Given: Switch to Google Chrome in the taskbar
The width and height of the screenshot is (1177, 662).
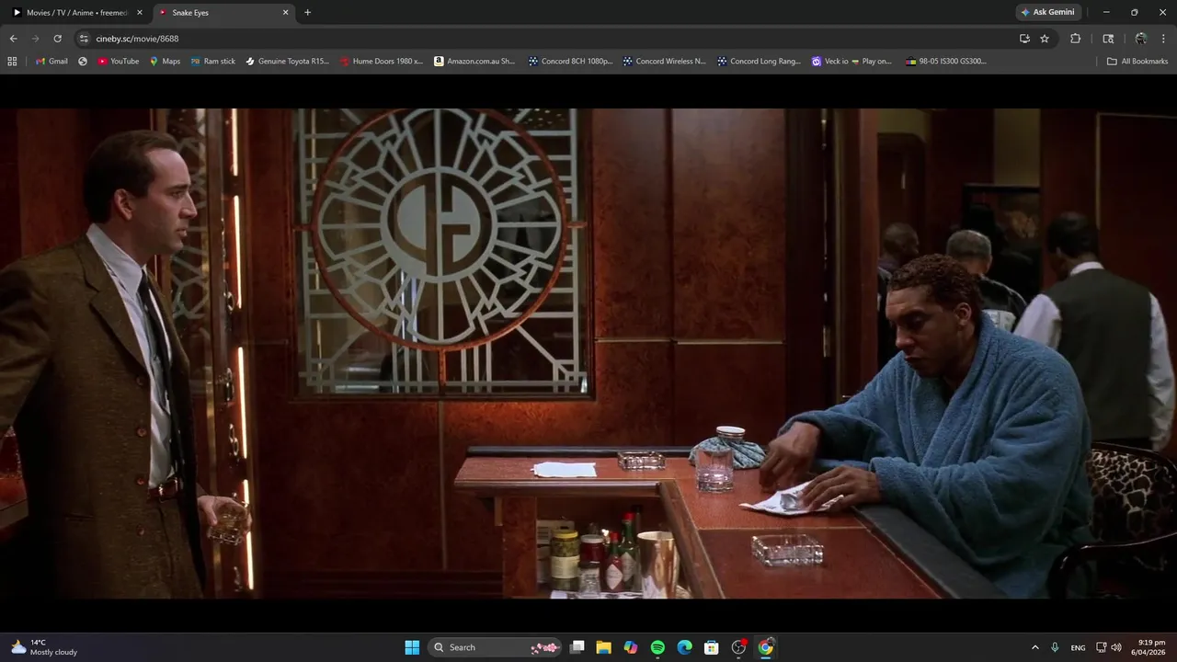Looking at the screenshot, I should click(765, 647).
